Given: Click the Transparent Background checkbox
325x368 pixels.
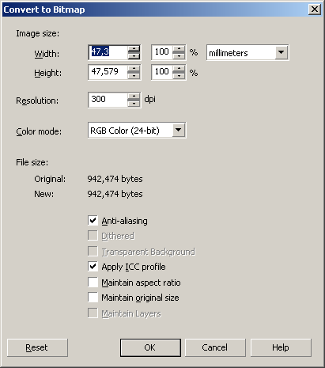Looking at the screenshot, I should 93,251.
